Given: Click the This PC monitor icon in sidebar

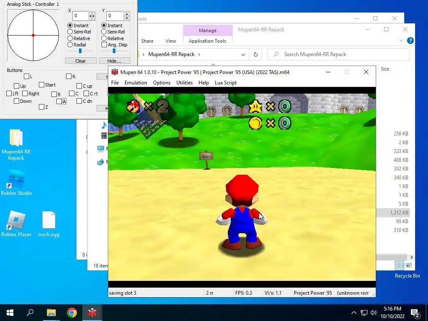Looking at the screenshot, I should pos(101,149).
